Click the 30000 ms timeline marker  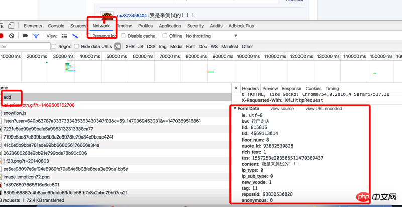(63, 56)
